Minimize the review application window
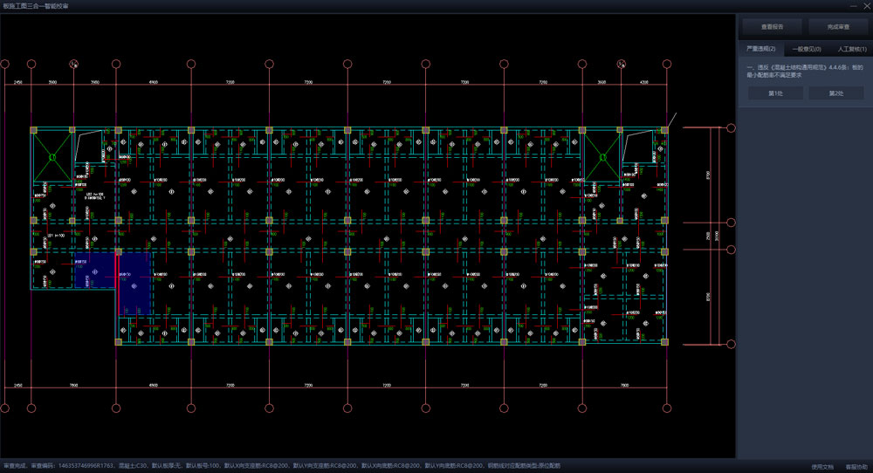 (x=853, y=5)
